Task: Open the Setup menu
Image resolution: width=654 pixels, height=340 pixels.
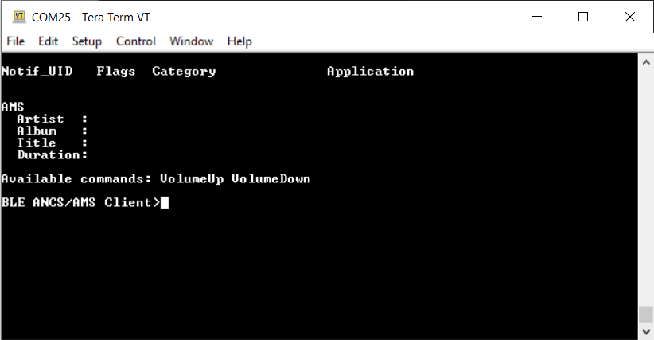Action: (x=87, y=41)
